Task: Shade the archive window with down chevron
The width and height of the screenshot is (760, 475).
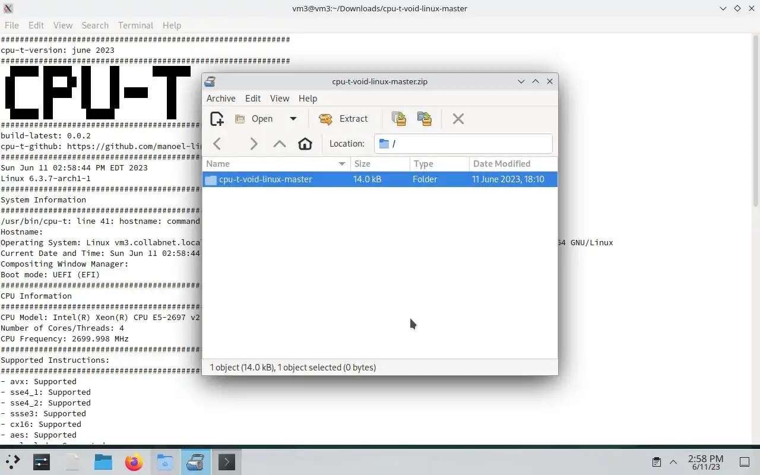Action: click(x=521, y=81)
